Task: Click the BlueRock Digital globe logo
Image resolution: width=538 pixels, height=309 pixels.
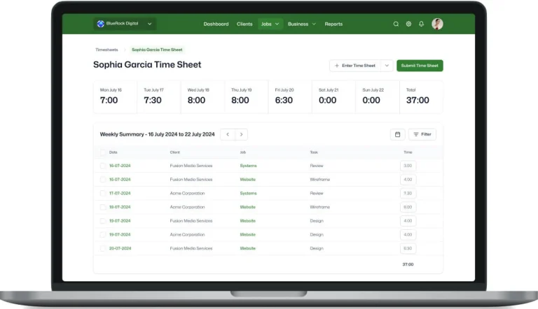Action: point(101,24)
